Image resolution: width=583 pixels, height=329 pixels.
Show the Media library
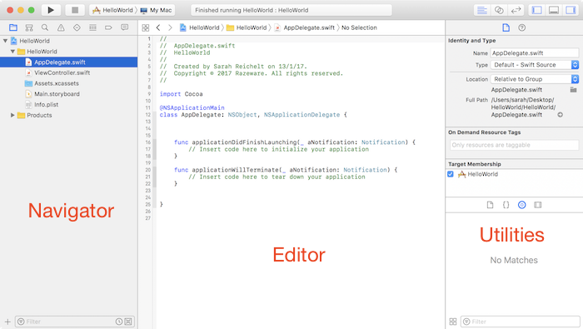click(x=538, y=205)
